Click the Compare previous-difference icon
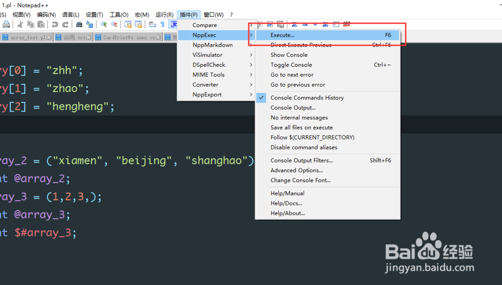The image size is (502, 285). 305,24
